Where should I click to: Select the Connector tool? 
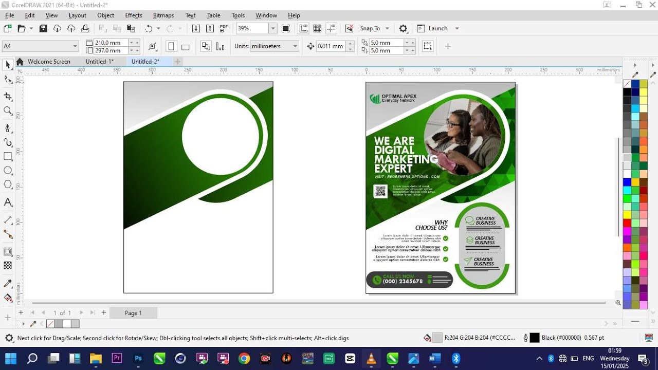coord(8,234)
